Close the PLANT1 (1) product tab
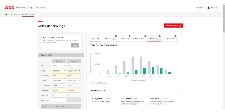 point(129,36)
